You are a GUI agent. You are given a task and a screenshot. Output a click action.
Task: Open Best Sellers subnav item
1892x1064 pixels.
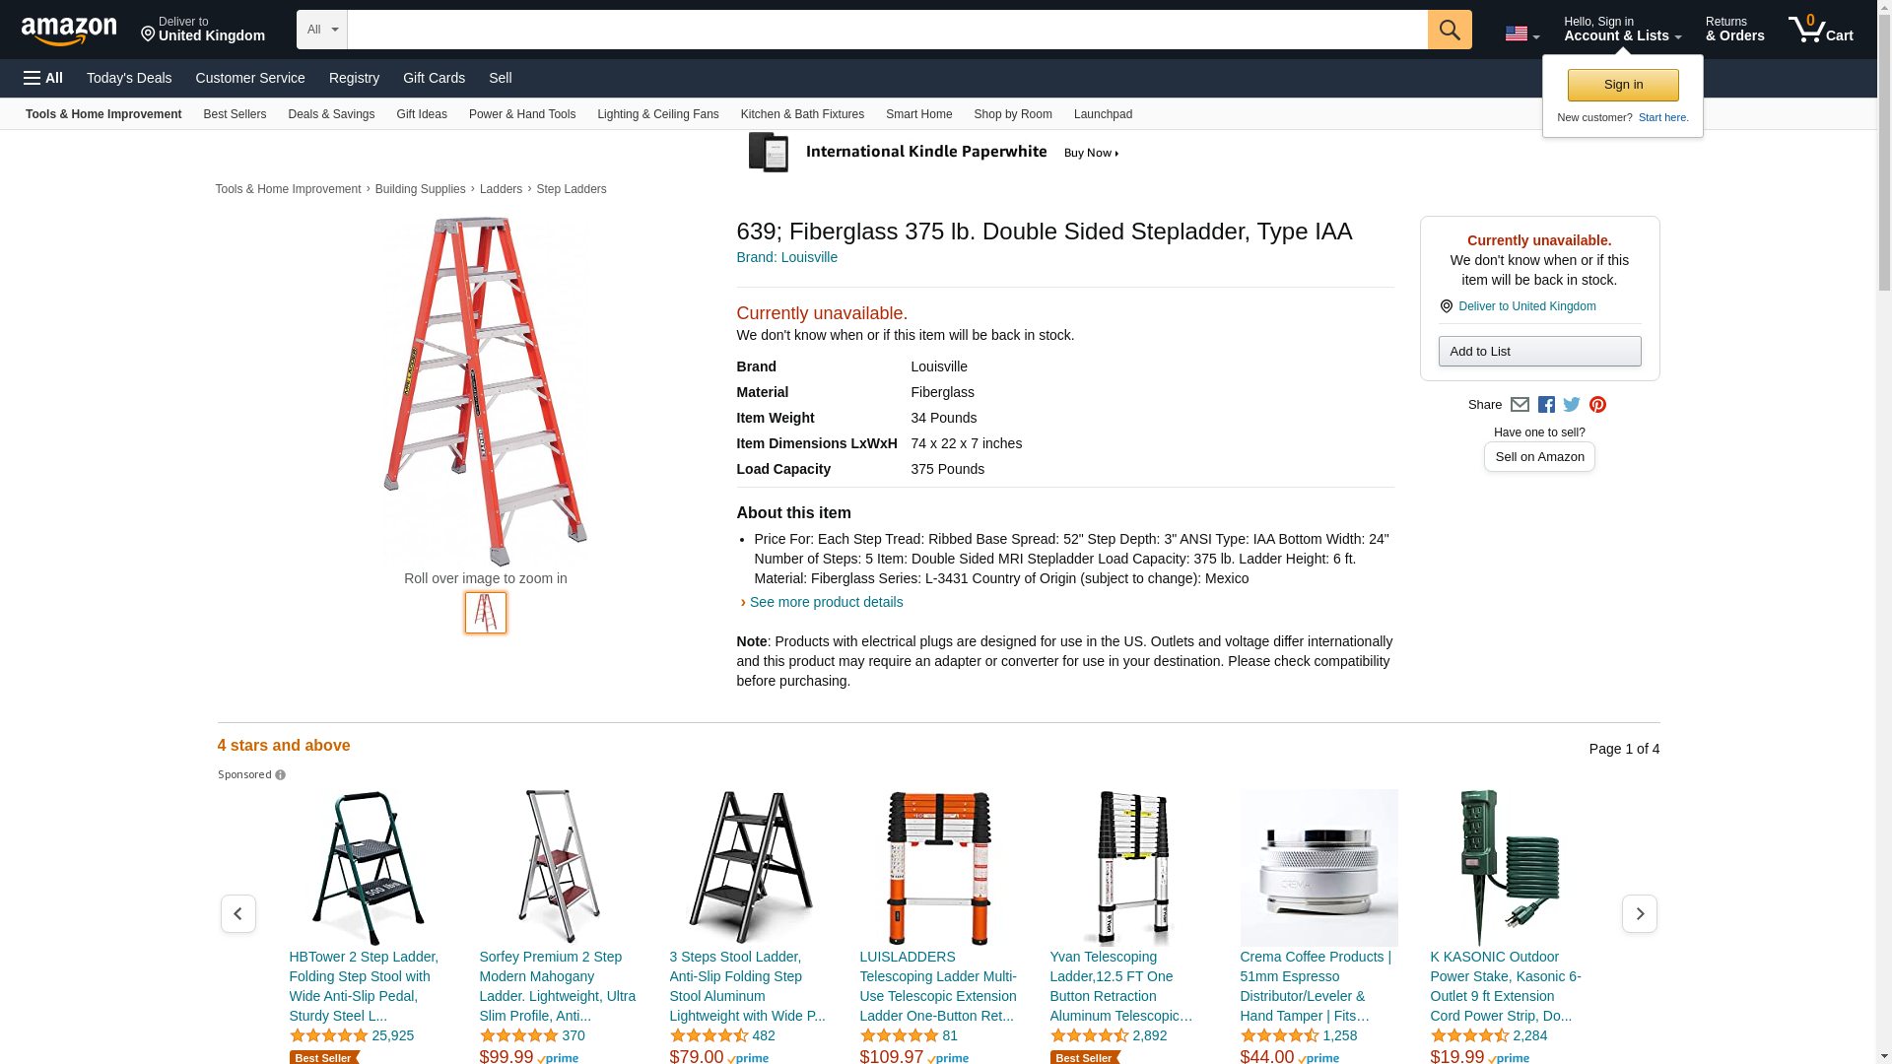[x=235, y=114]
